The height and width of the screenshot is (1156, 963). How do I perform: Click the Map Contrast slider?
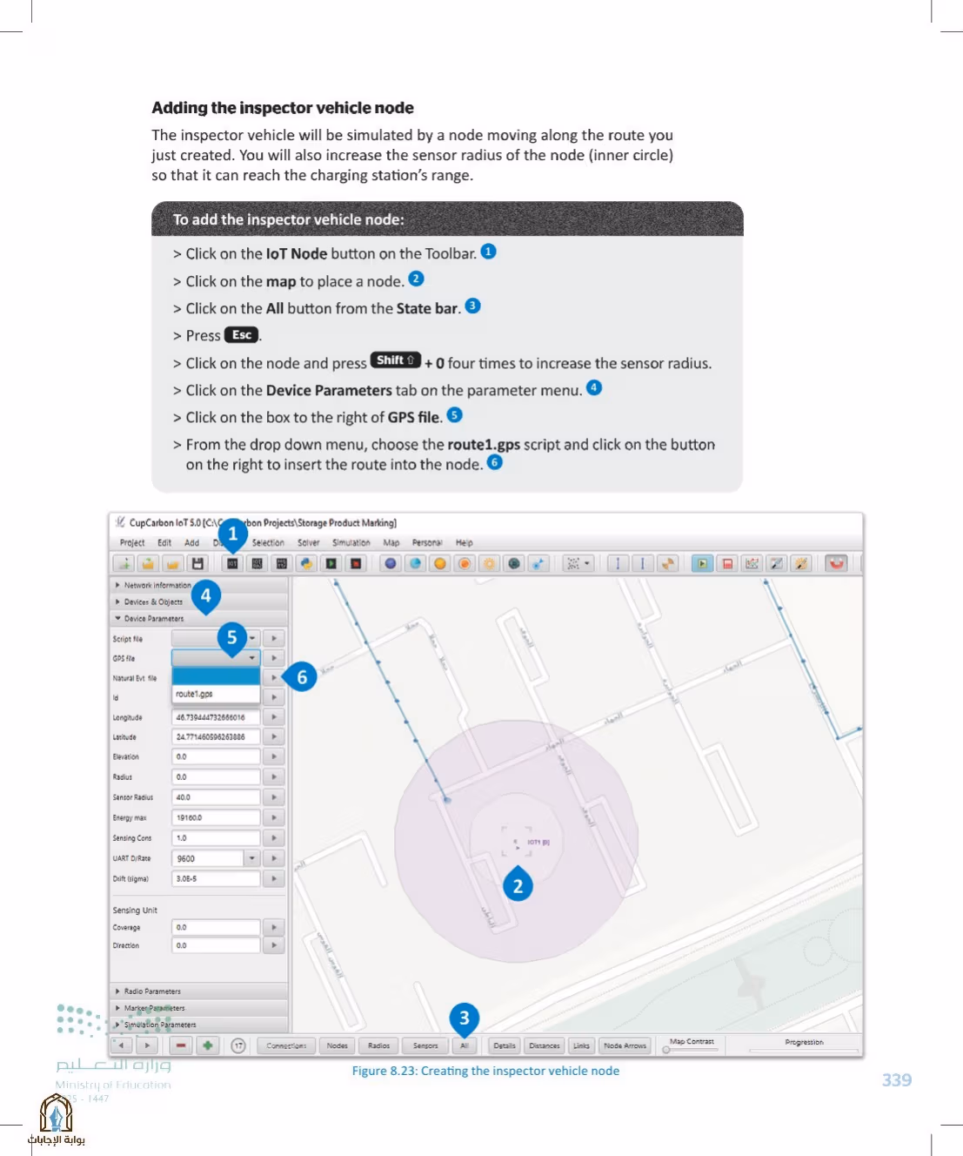click(692, 1050)
